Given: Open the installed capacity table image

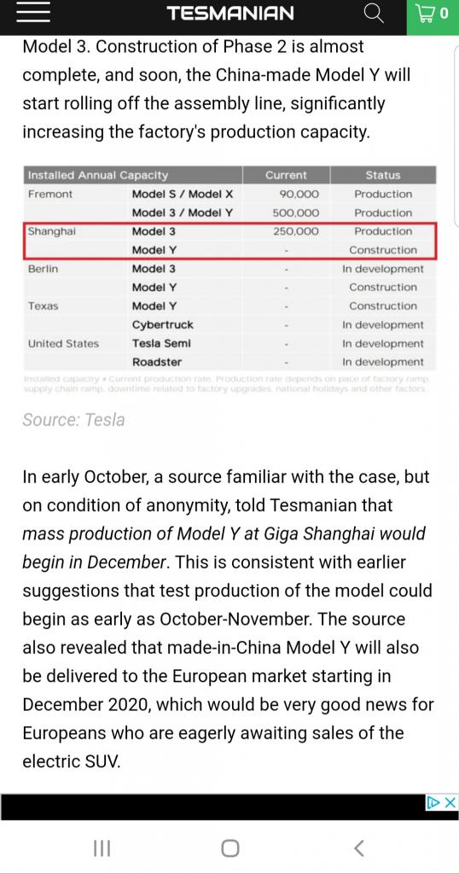Looking at the screenshot, I should tap(229, 279).
